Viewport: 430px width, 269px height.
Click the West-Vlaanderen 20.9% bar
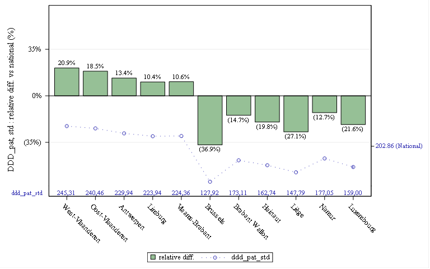67,82
